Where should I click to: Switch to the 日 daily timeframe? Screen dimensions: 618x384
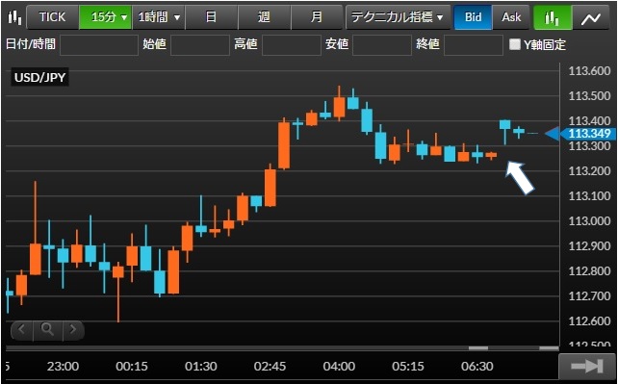point(211,17)
